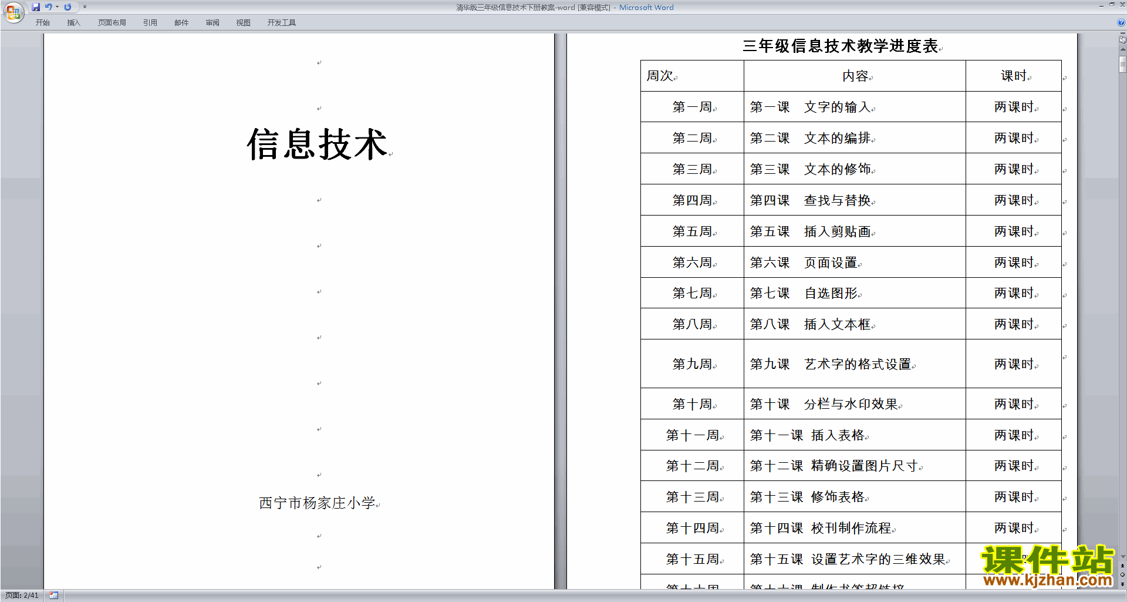This screenshot has width=1127, height=602.
Task: Click 第十四课 校刊制作流程 cell
Action: 855,528
